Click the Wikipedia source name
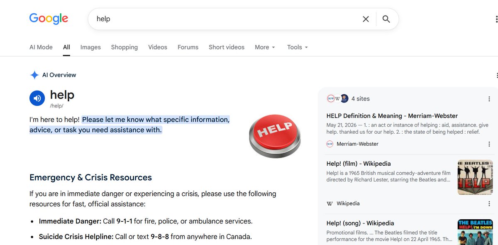This screenshot has height=245, width=498. click(348, 203)
